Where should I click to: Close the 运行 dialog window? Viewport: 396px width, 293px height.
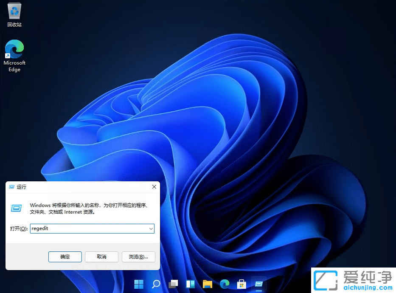tap(154, 187)
